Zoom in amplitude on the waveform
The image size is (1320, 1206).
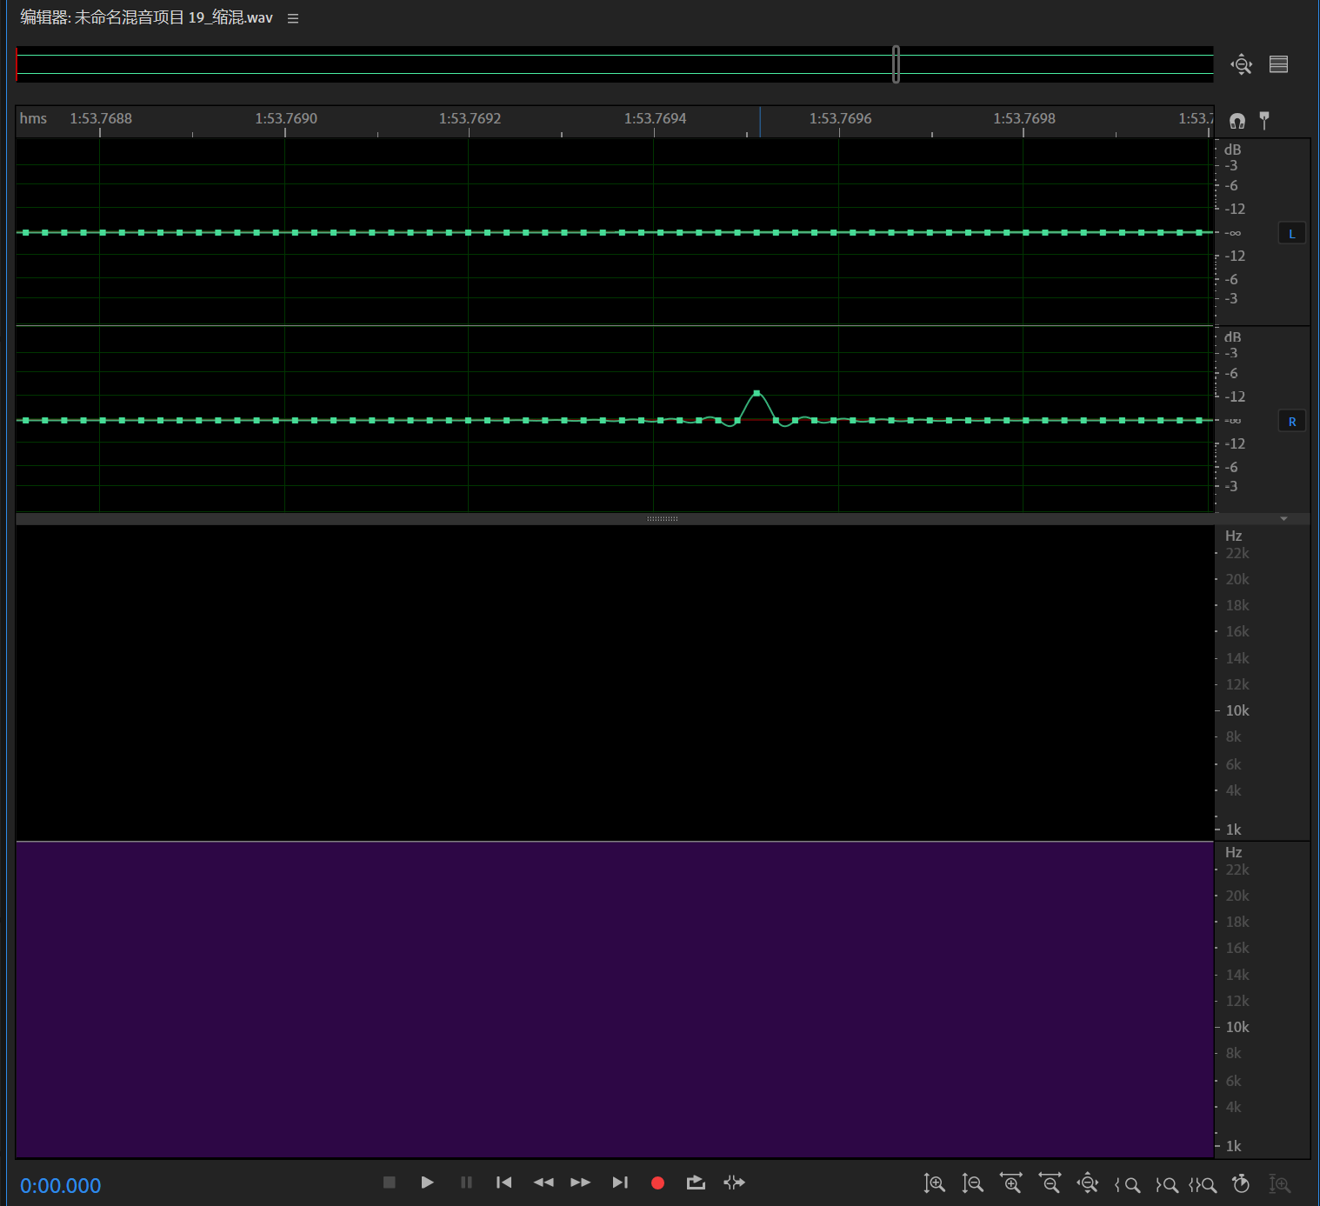click(x=935, y=1183)
